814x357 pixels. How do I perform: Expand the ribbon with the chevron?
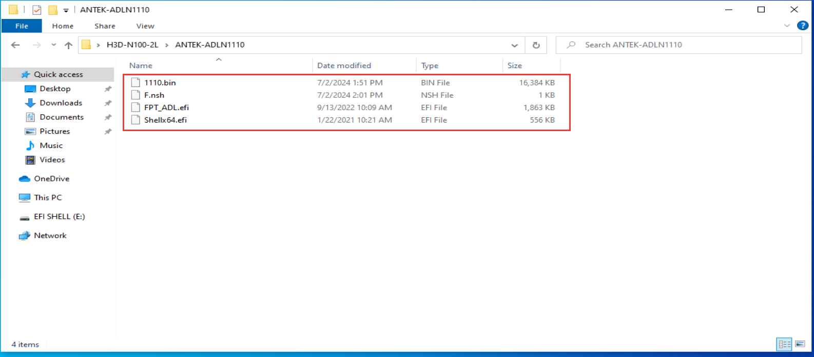[787, 26]
